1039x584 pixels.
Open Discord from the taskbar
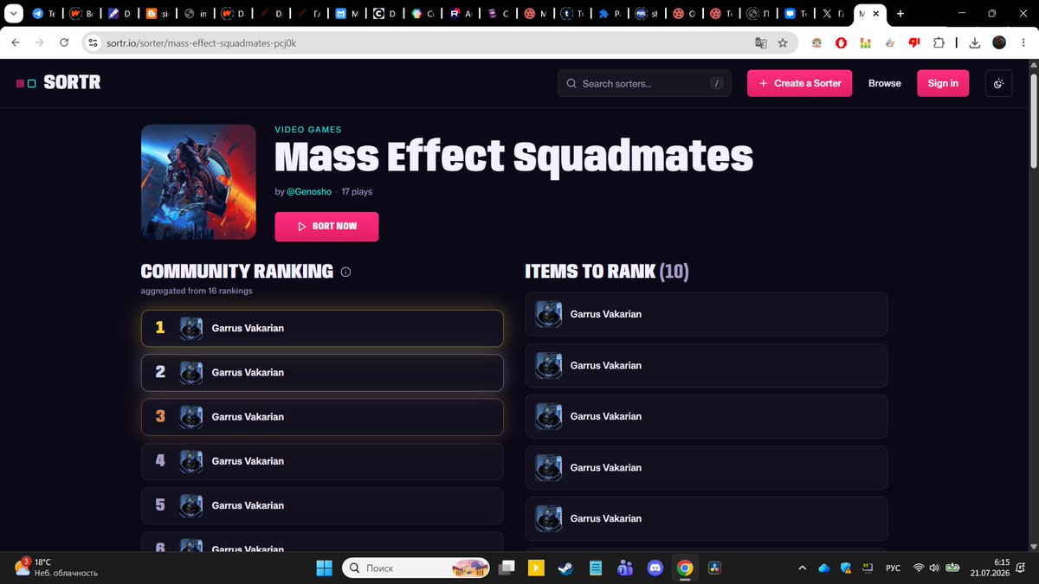tap(655, 568)
